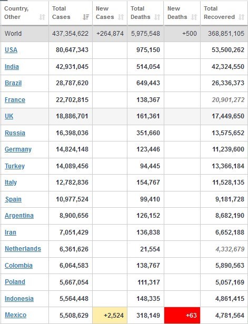Sort by Total Deaths arrow icon

pos(157,17)
